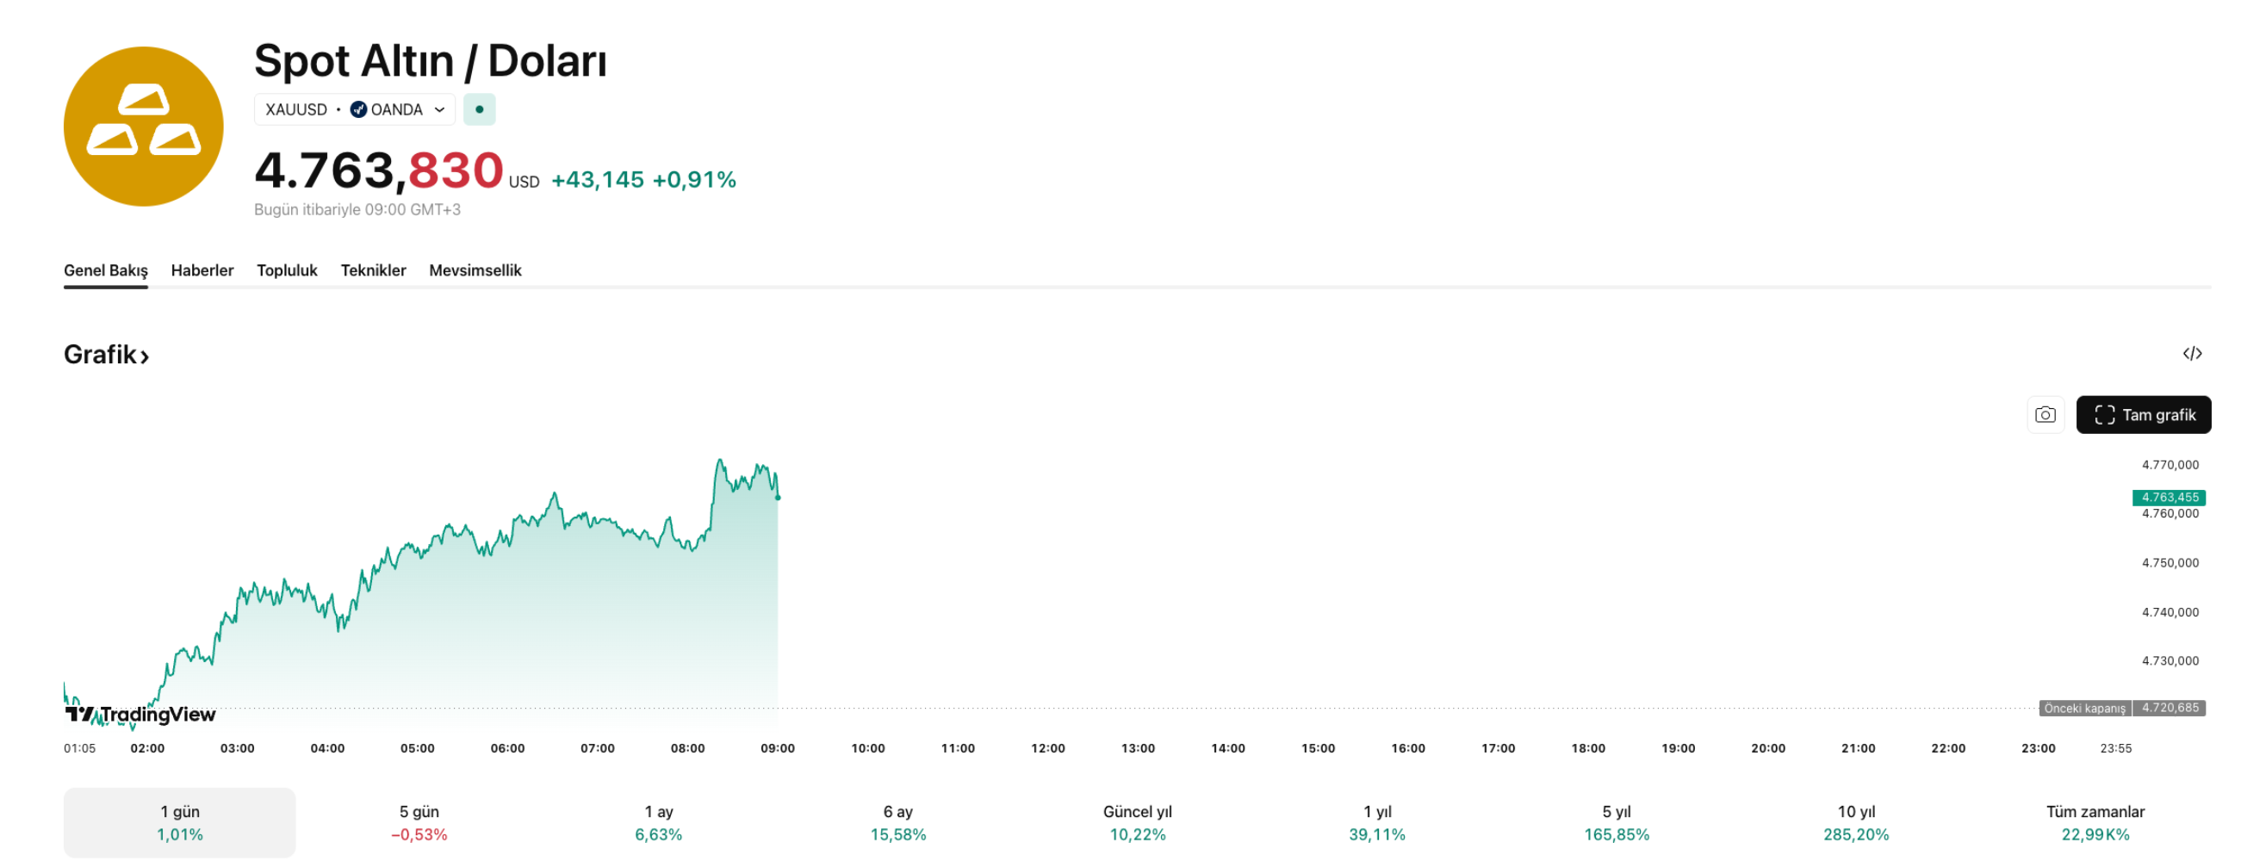Select the Mevsimsellik tab
2266x861 pixels.
pyautogui.click(x=475, y=271)
